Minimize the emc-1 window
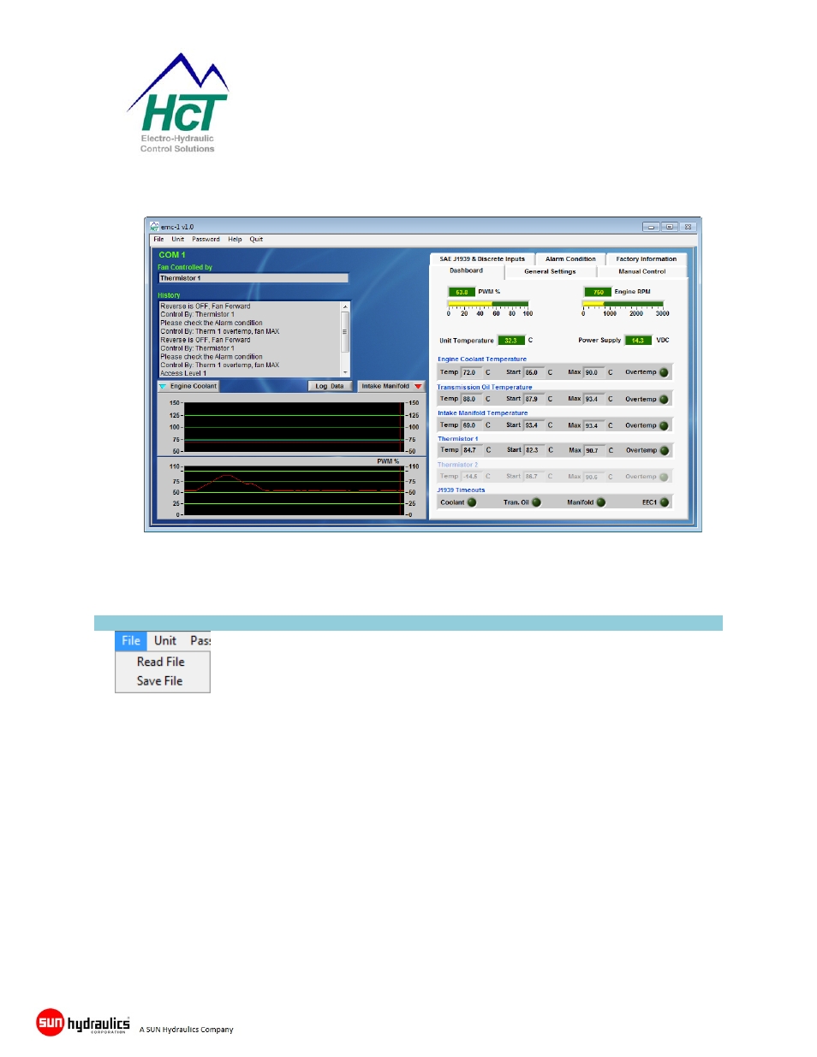Screen dimensions: 817x1057 [652, 227]
